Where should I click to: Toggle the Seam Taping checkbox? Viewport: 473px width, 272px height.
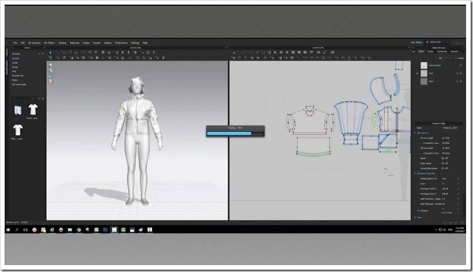[x=442, y=163]
